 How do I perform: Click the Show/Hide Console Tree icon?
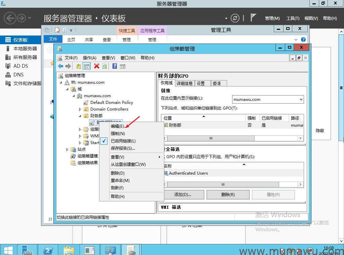[86, 66]
